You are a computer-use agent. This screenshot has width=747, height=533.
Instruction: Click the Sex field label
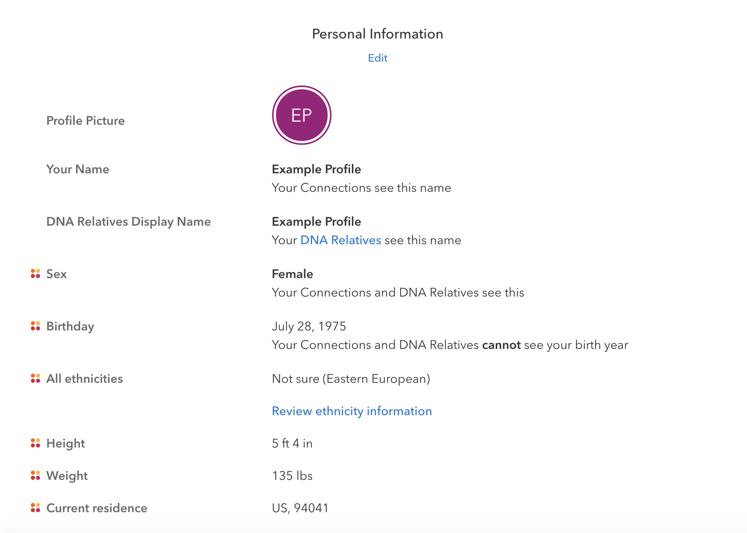(x=57, y=274)
